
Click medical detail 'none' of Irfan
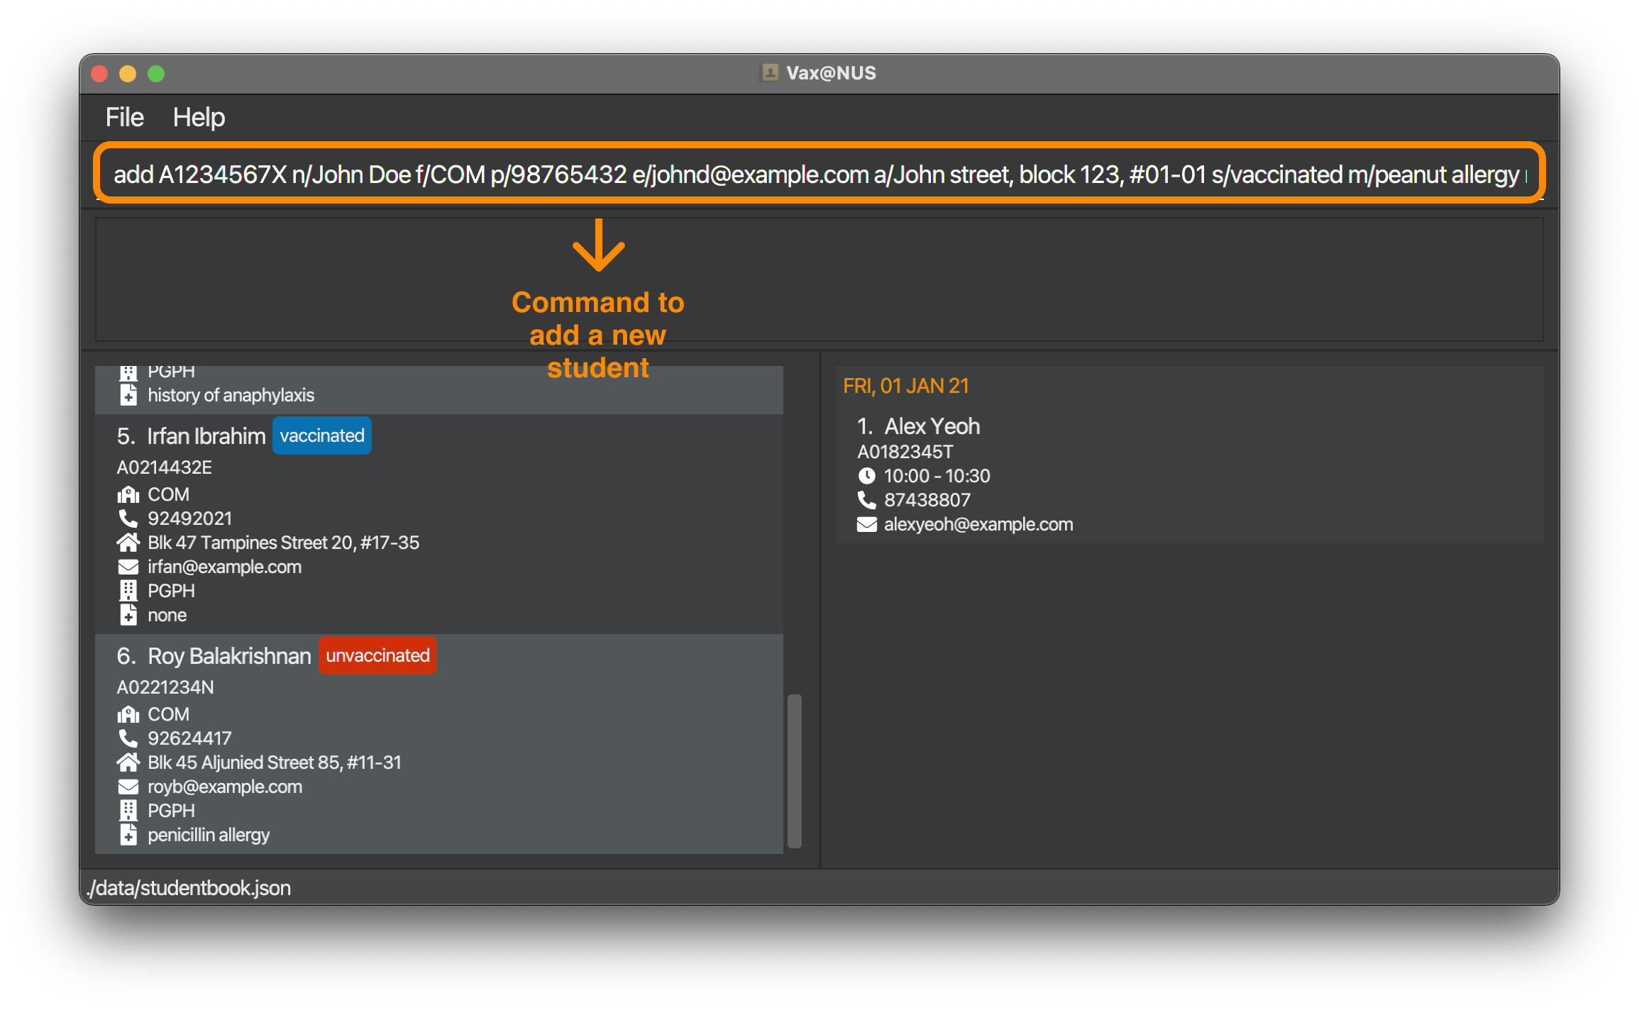click(x=167, y=615)
